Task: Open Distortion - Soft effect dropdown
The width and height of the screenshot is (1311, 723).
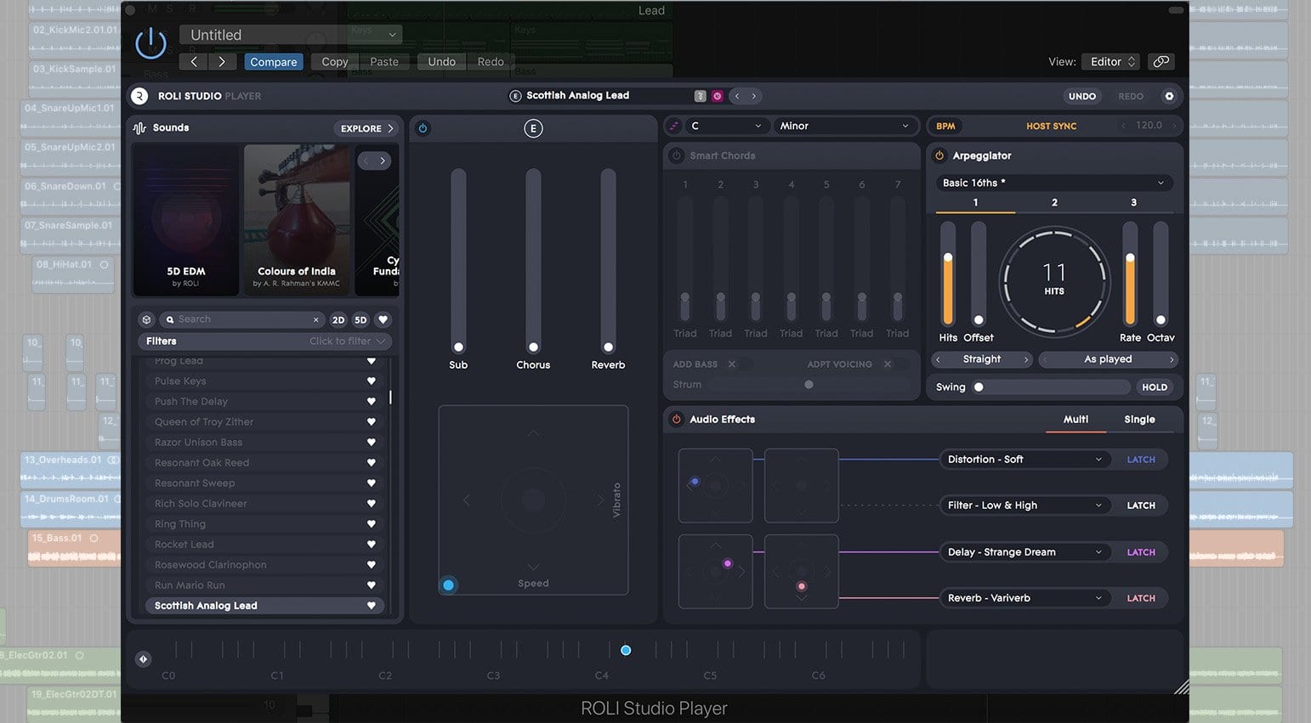Action: click(1025, 460)
